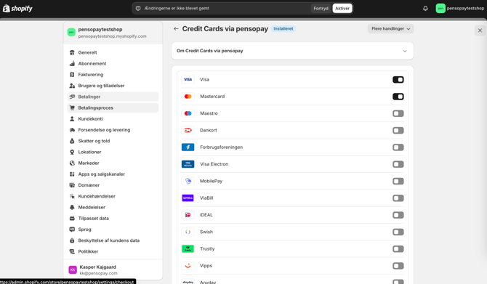The width and height of the screenshot is (487, 284).
Task: Click the notifications bell icon
Action: (425, 9)
